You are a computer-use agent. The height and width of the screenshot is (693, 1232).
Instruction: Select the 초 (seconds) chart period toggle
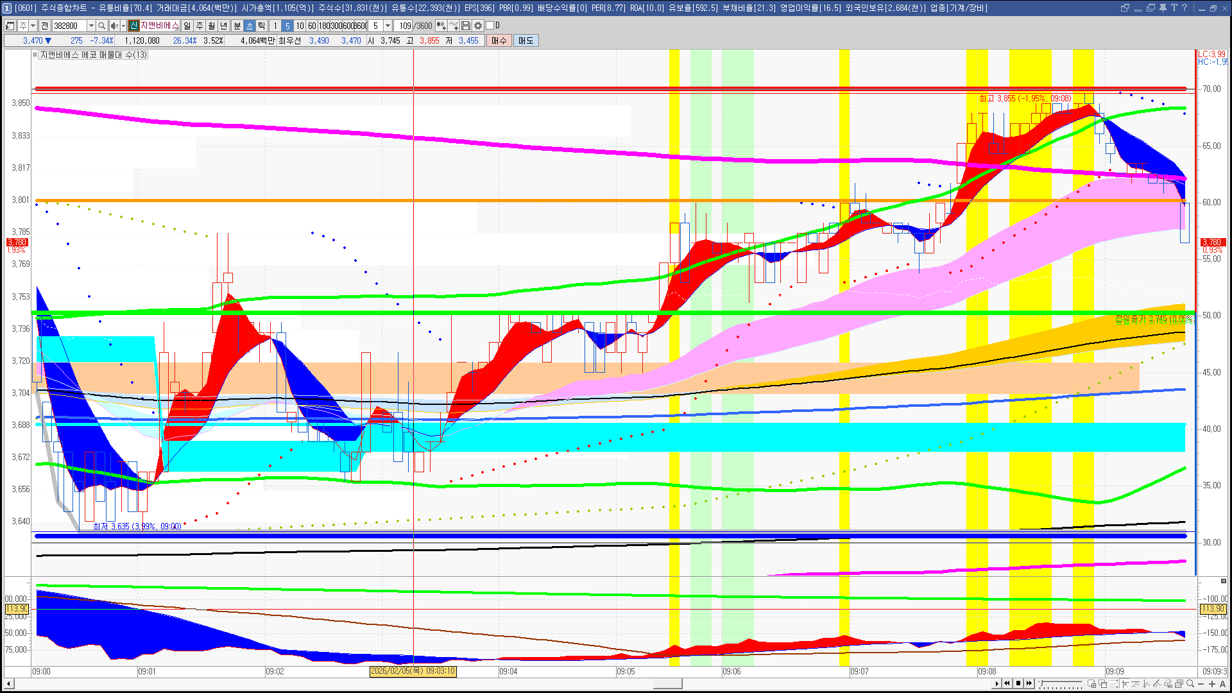pyautogui.click(x=250, y=26)
